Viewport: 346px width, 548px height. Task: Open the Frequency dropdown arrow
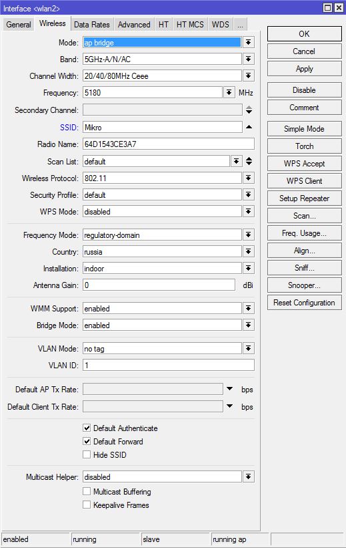click(229, 93)
